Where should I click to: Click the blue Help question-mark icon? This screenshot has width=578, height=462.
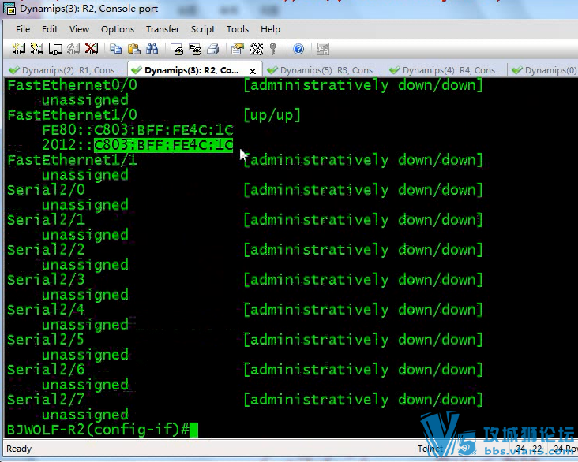(x=298, y=49)
